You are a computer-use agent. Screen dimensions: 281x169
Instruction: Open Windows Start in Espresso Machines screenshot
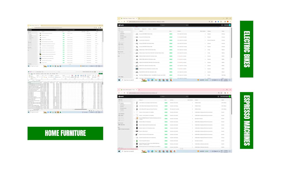pos(119,151)
